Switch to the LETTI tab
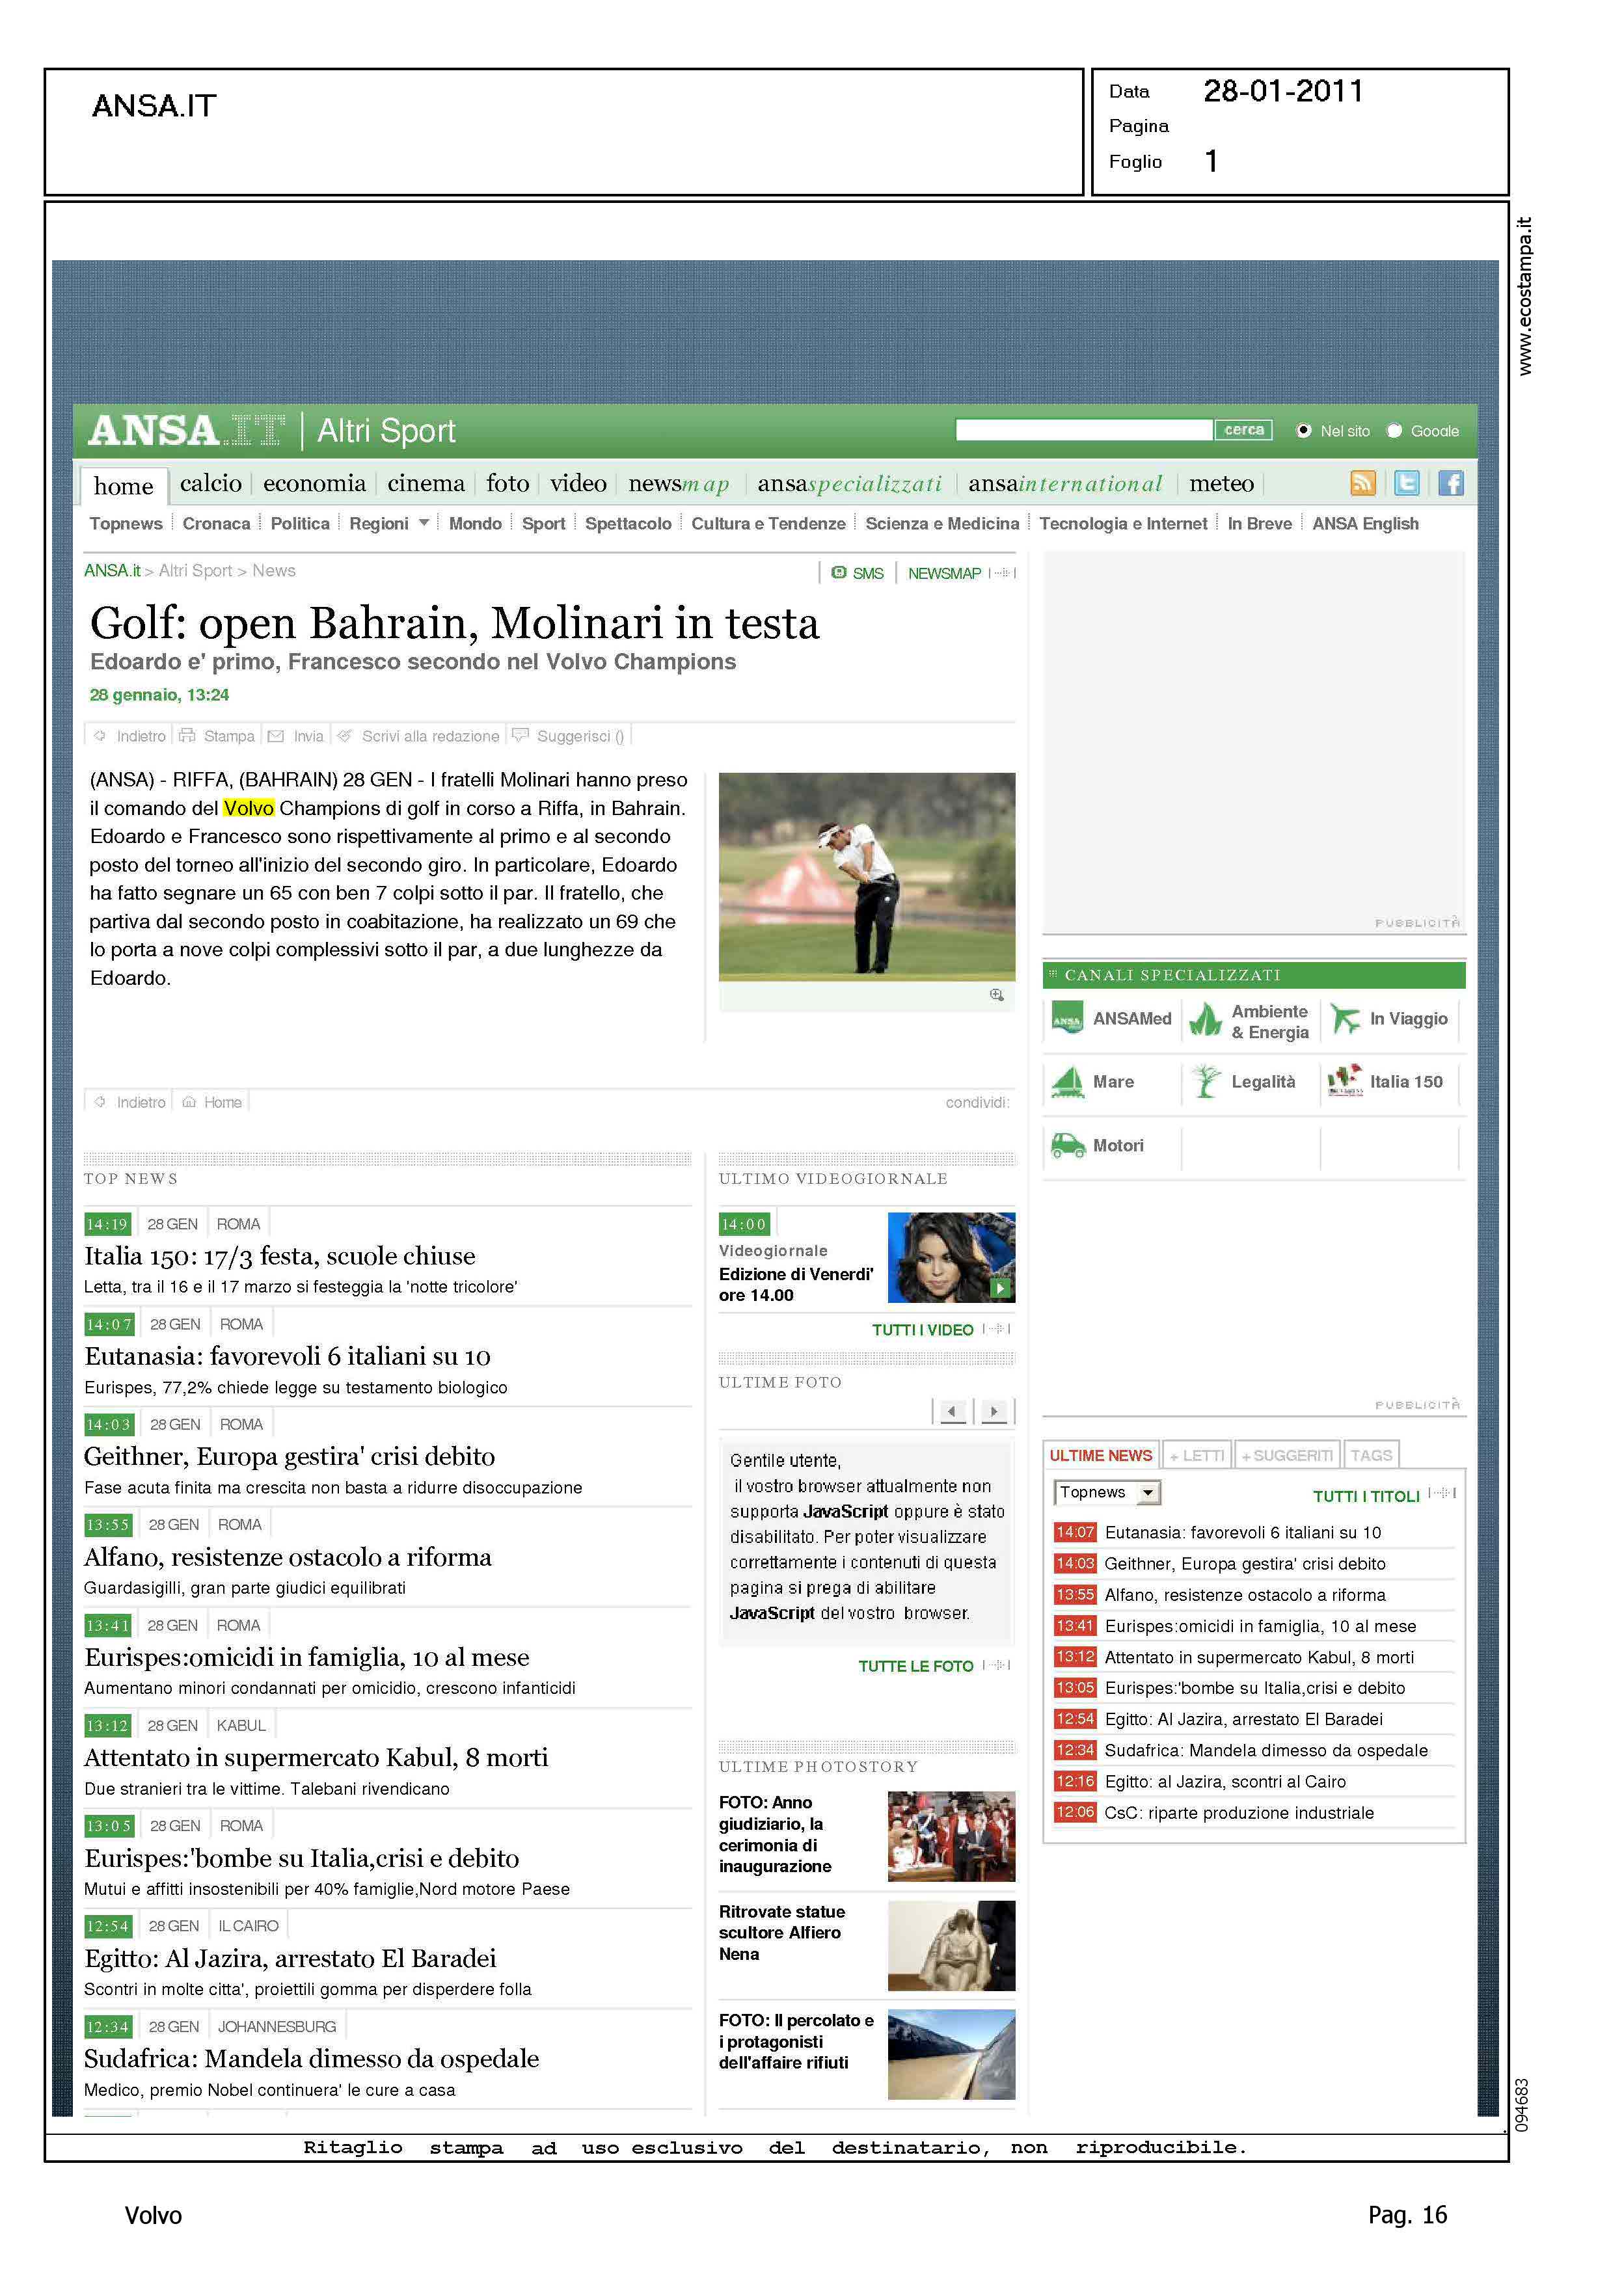The image size is (1624, 2278). click(x=1197, y=1455)
